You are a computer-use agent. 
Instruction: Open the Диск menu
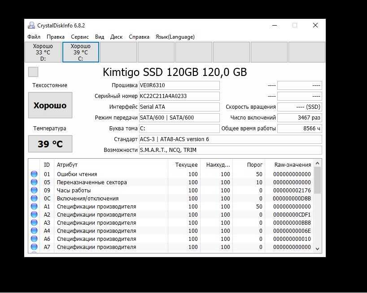coord(116,37)
